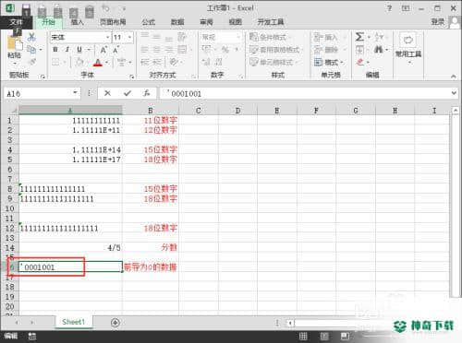This screenshot has width=462, height=343.
Task: Open the 公式 ribbon tab
Action: coord(148,22)
